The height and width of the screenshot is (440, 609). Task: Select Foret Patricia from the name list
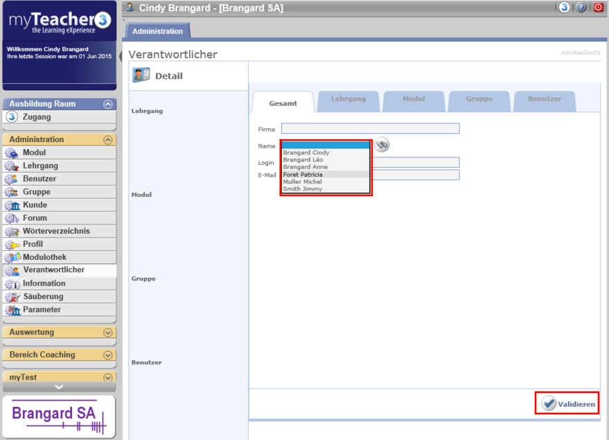[303, 175]
